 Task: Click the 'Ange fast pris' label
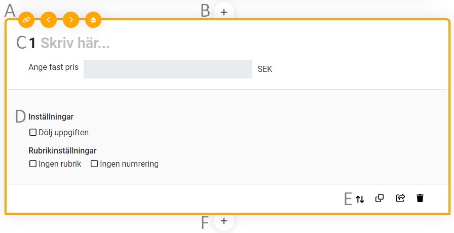(x=53, y=67)
